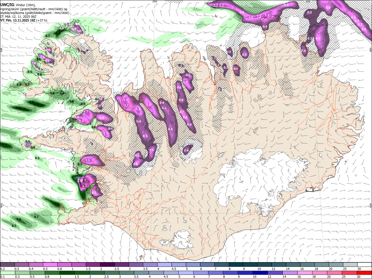
Task: Click the UWC/IG bold title text
Action: (x=7, y=4)
